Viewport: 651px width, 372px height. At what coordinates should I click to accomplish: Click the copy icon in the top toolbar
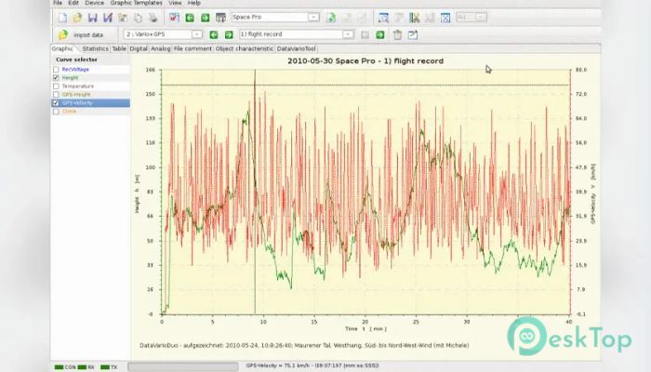tap(138, 18)
